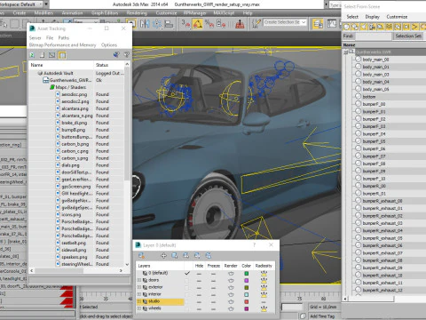
Task: Set the doors layer as current
Action: coord(186,280)
